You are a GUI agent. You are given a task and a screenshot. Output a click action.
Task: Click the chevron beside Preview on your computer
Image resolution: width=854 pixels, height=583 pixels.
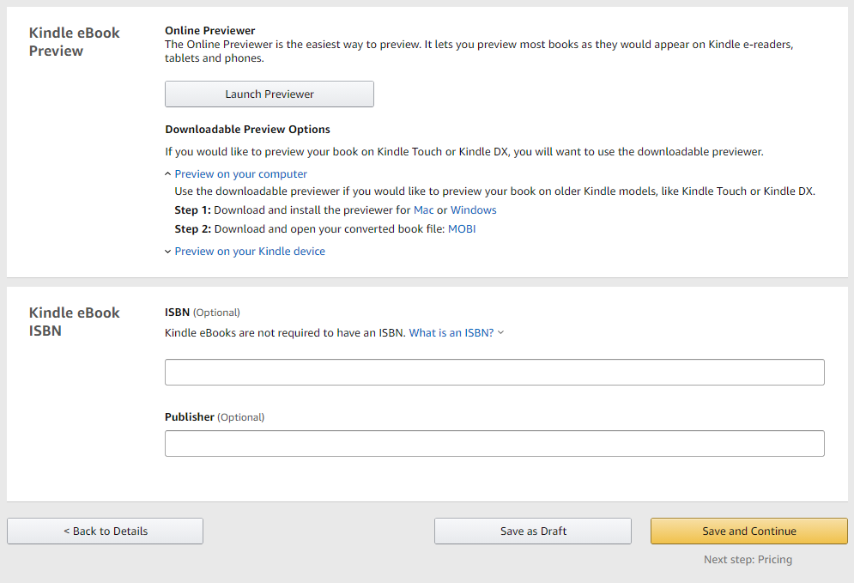(167, 174)
